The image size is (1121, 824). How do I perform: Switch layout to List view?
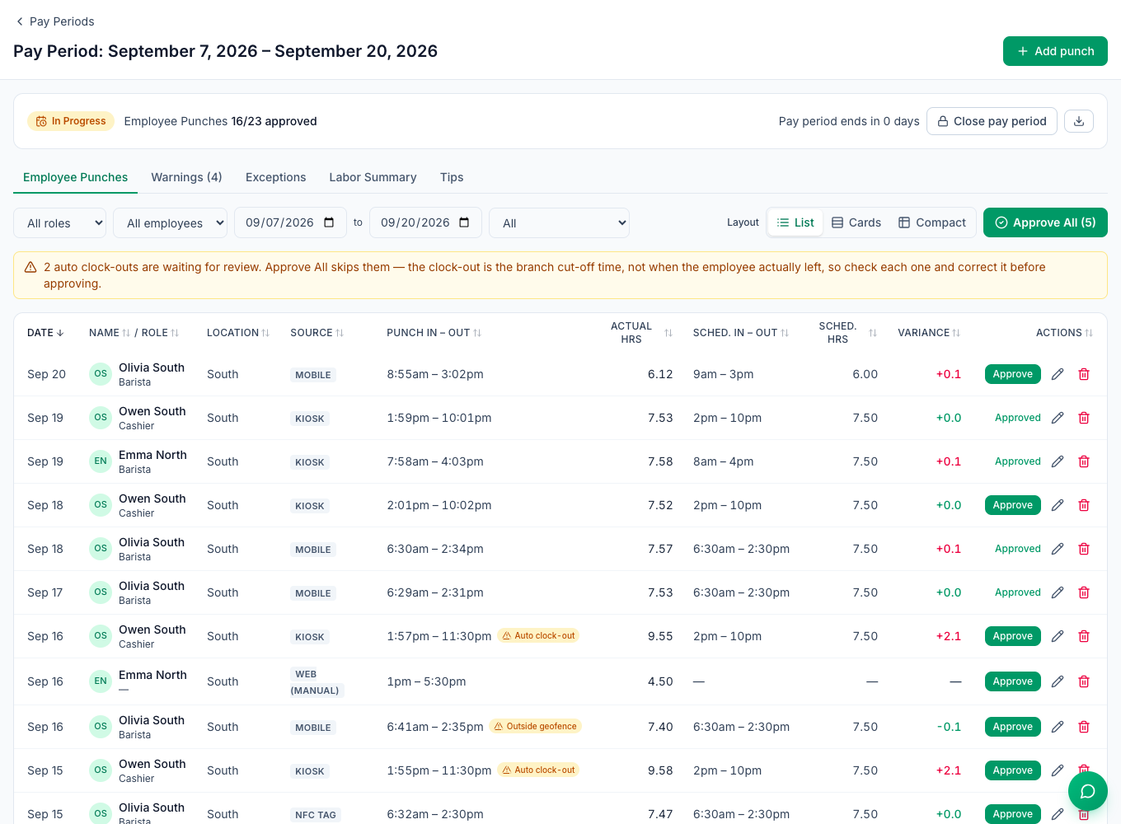(x=795, y=222)
